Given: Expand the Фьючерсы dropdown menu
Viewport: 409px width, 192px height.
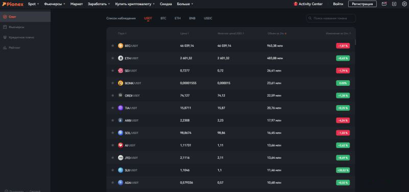Looking at the screenshot, I should click(x=55, y=4).
